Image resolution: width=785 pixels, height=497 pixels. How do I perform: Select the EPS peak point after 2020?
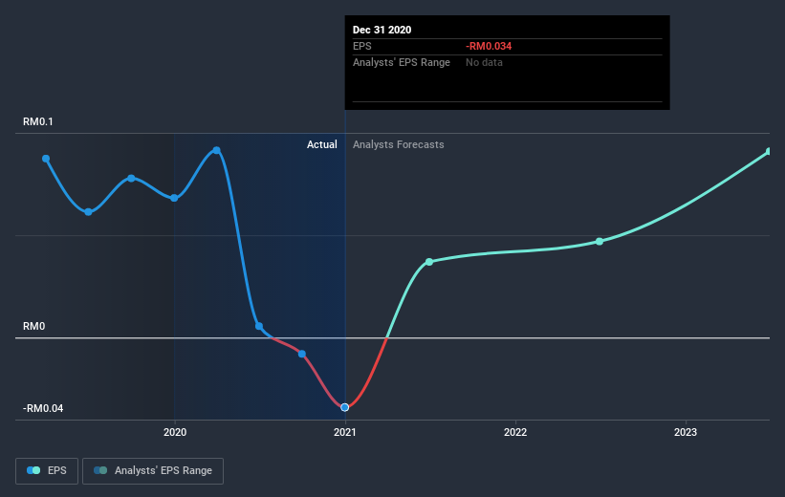coord(217,150)
